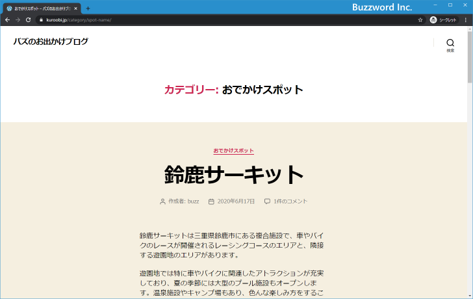This screenshot has width=473, height=299.
Task: Close the おでかけスポット browser tab
Action: click(76, 8)
